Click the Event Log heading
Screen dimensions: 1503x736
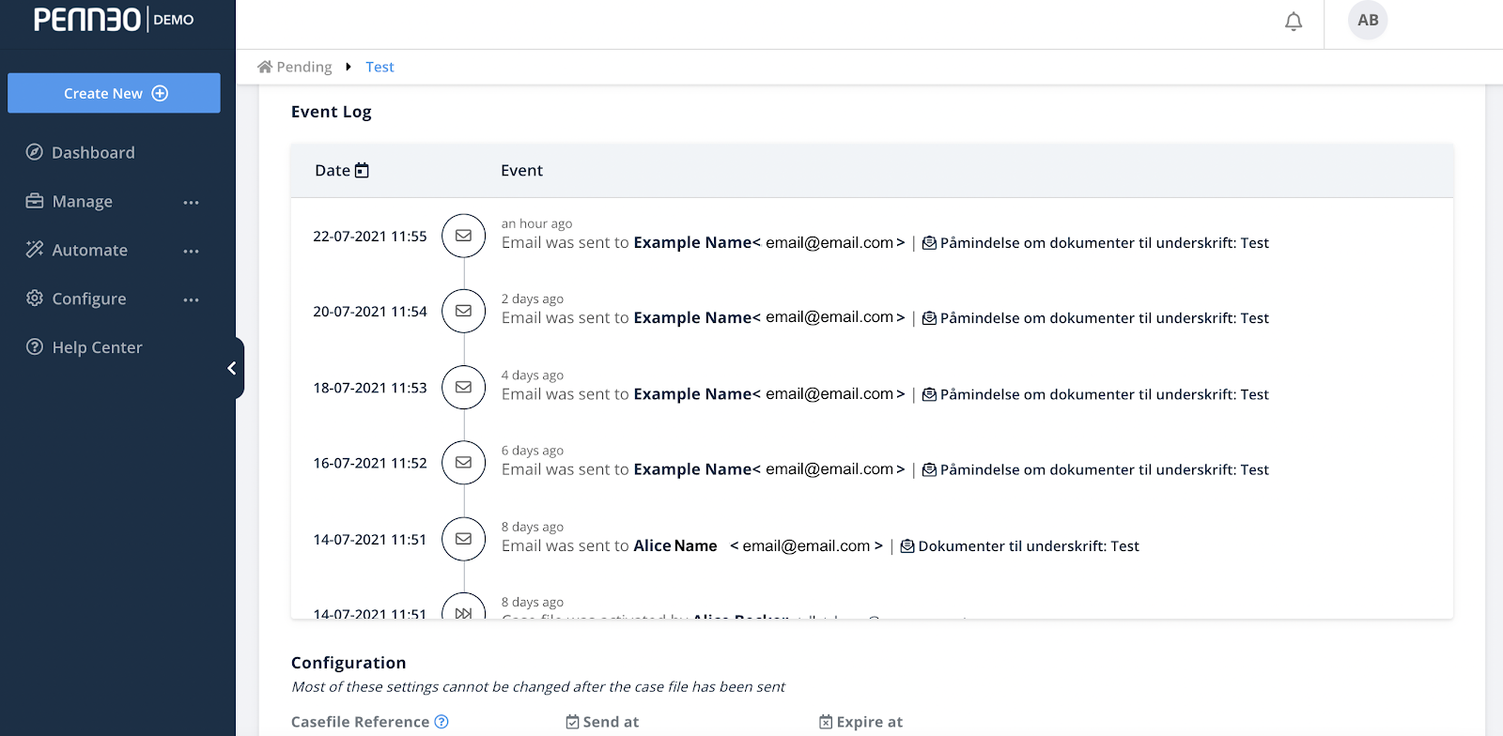(332, 112)
